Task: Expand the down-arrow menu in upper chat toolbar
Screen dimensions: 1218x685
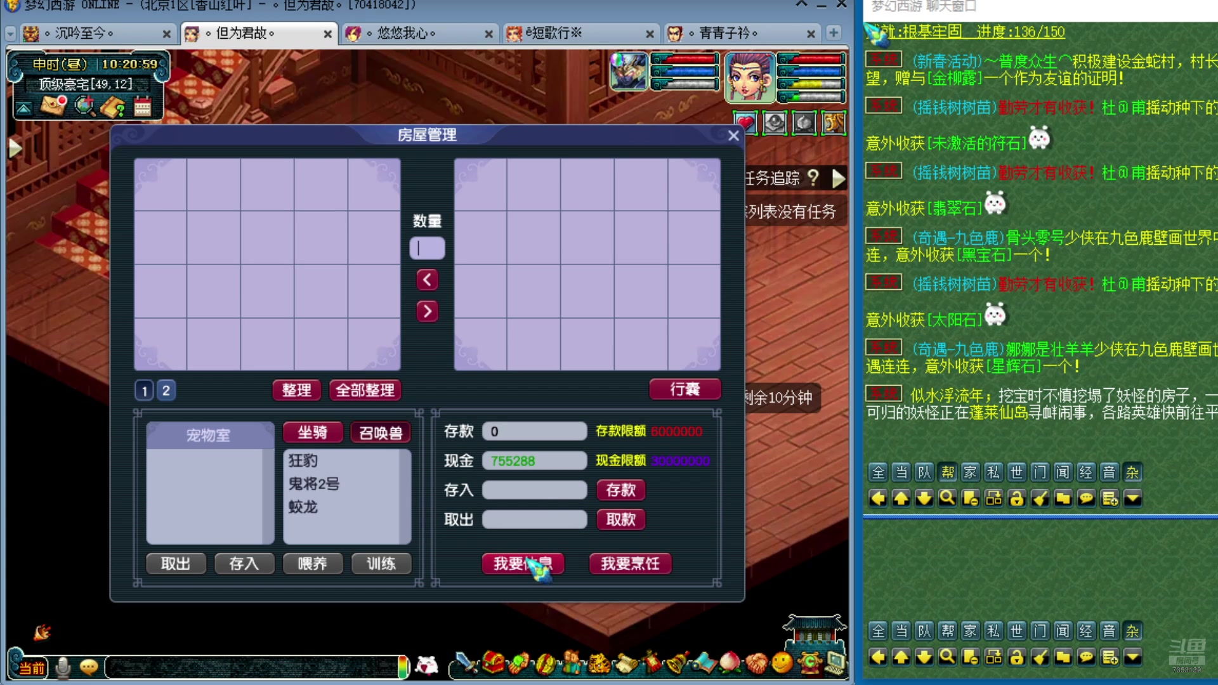Action: tap(1133, 499)
